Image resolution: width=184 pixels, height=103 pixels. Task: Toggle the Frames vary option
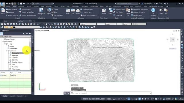[x=87, y=12]
